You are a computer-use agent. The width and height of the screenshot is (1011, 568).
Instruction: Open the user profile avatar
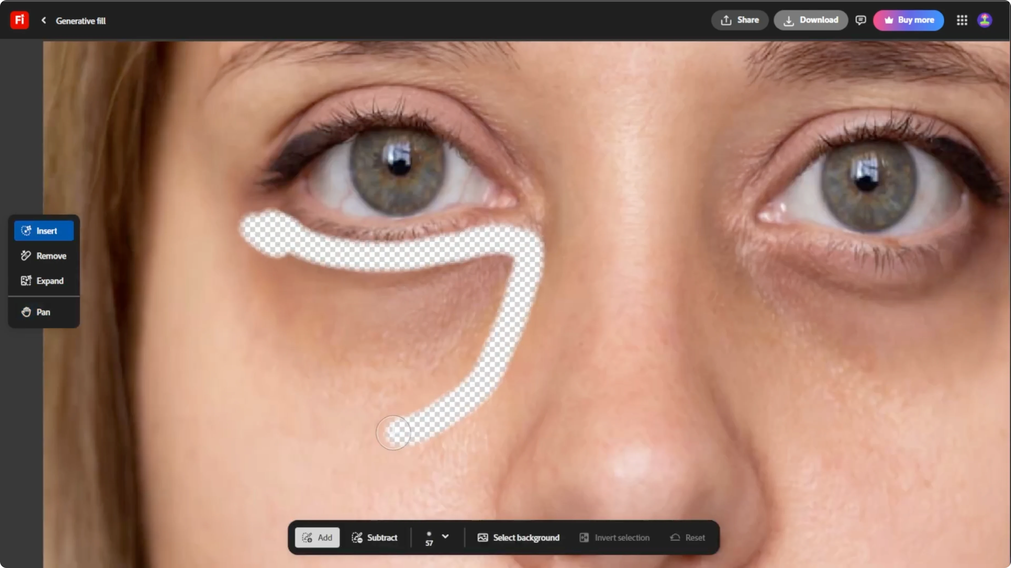[x=984, y=20]
